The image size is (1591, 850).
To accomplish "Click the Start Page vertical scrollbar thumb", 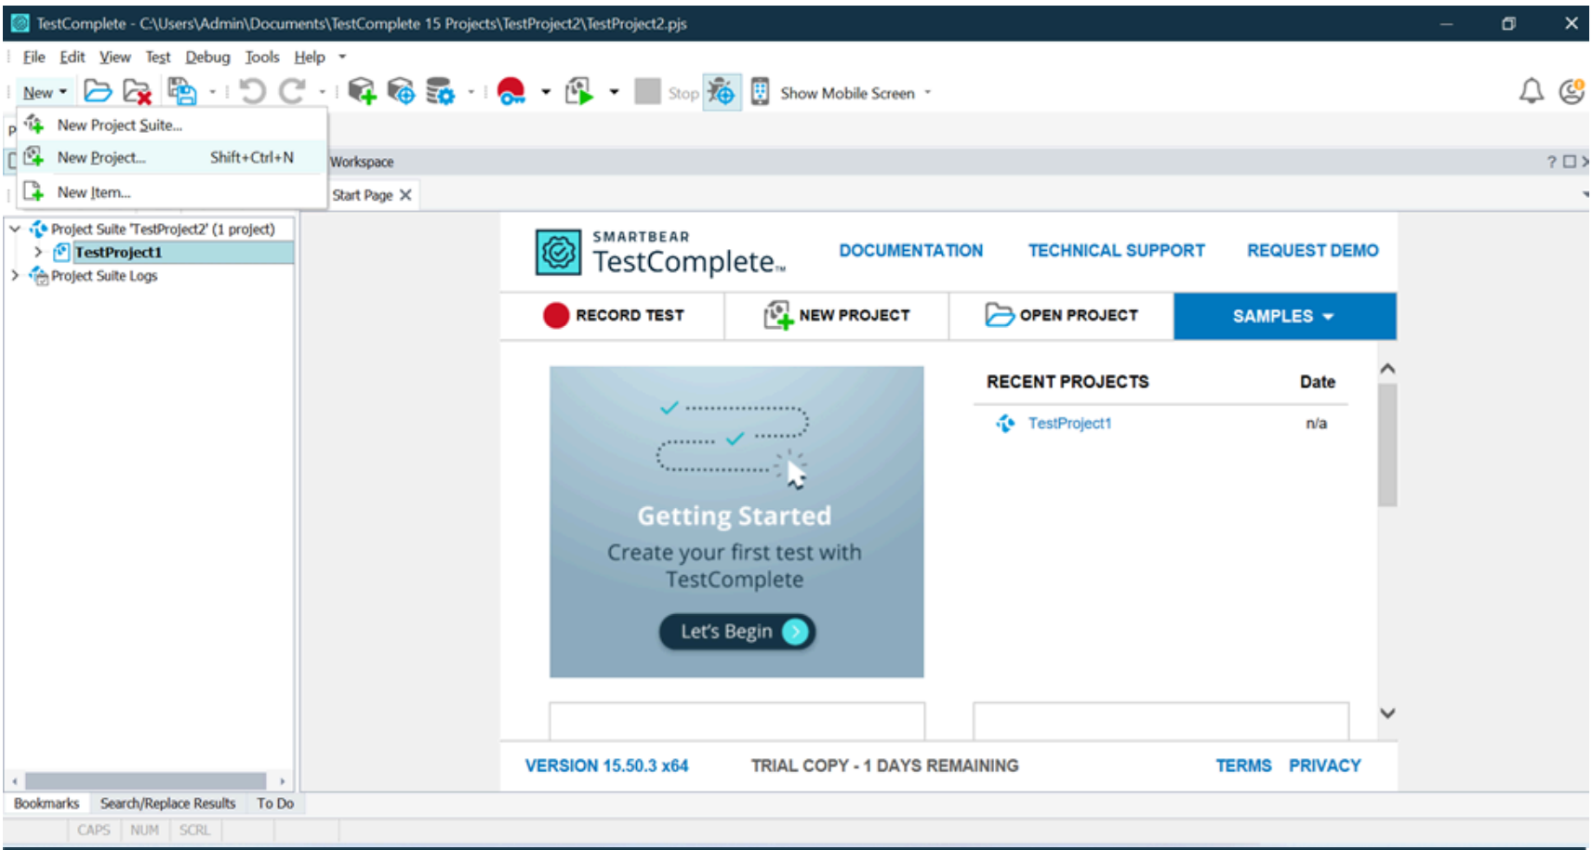I will [1387, 445].
